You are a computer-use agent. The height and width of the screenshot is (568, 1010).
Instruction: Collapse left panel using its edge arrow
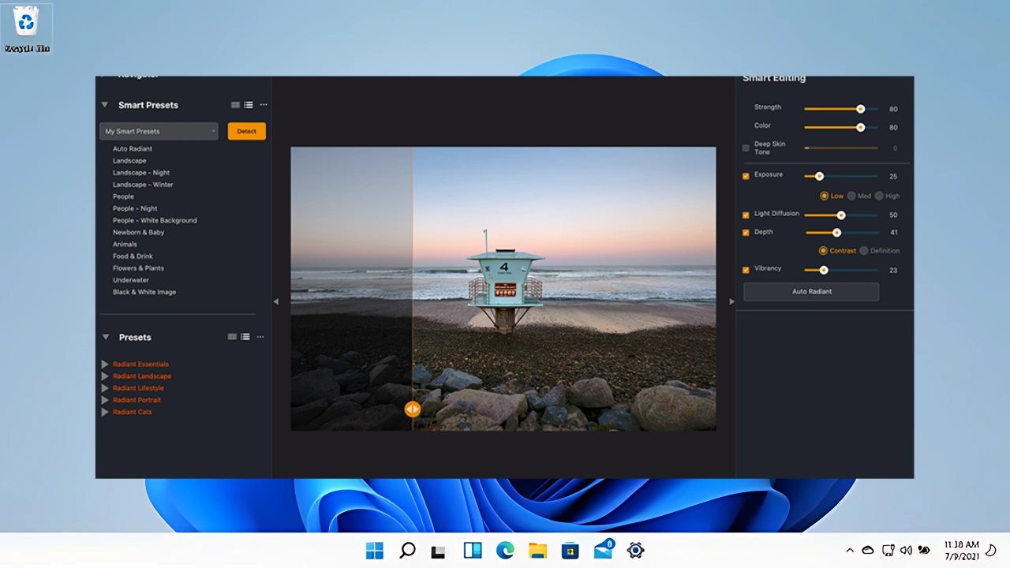pos(275,301)
